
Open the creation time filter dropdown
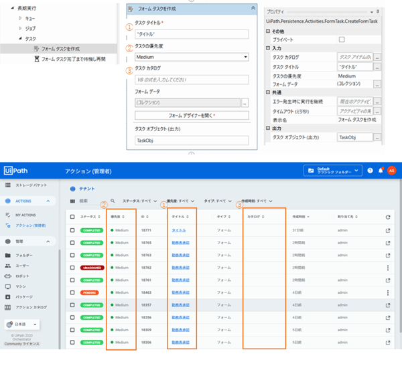pos(257,201)
